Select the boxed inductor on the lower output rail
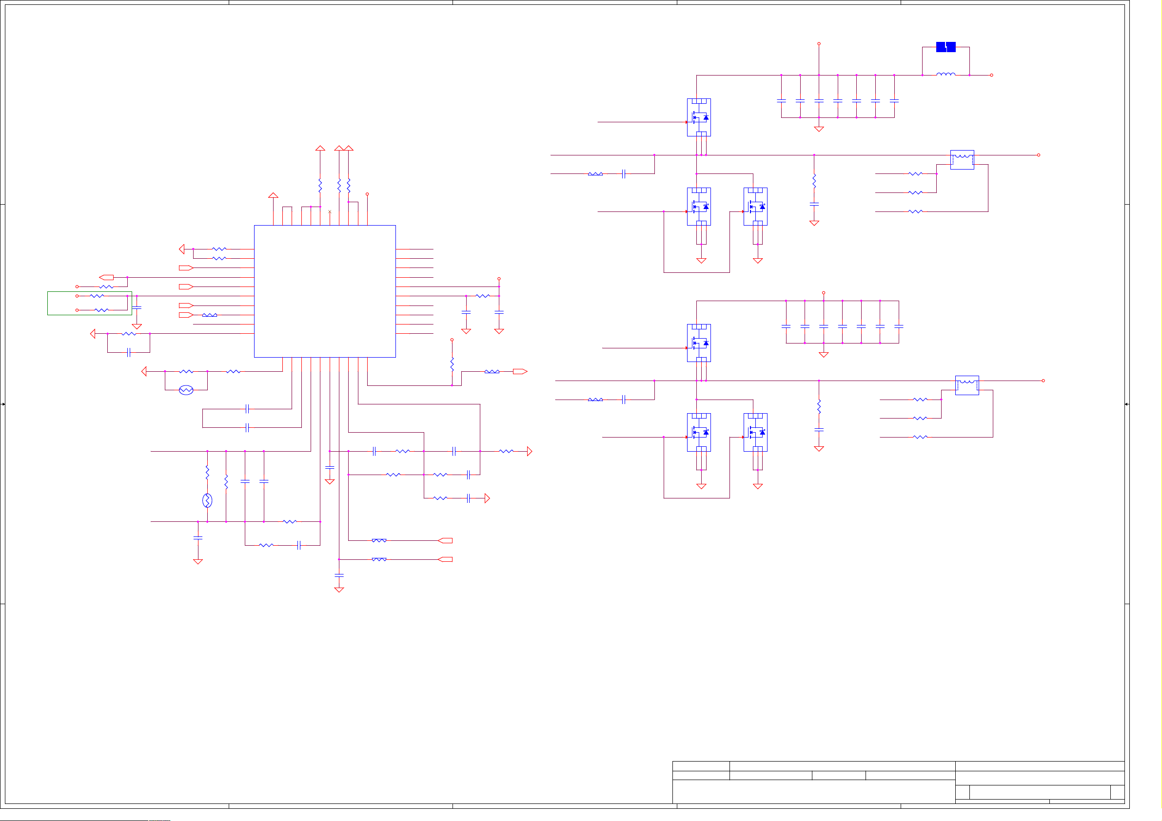This screenshot has height=821, width=1162. pos(966,385)
